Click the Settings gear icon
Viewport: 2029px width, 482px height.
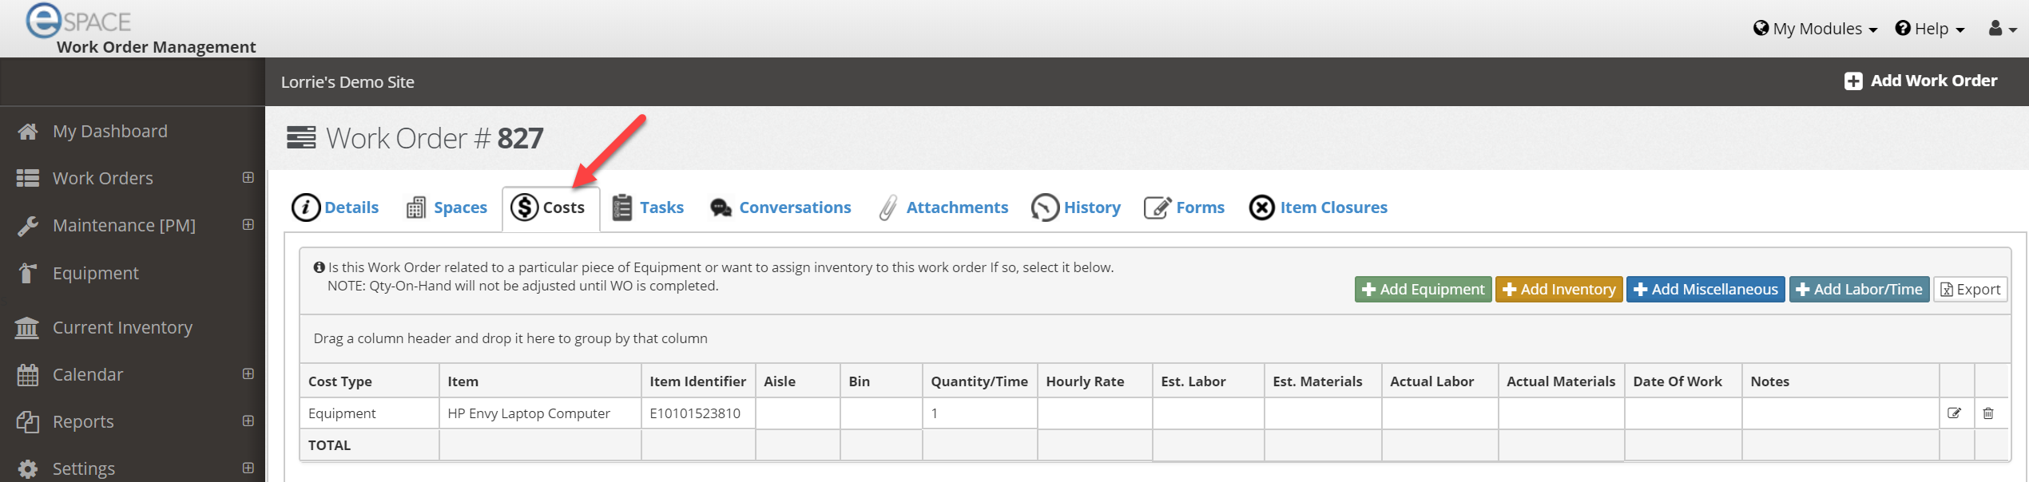click(28, 468)
